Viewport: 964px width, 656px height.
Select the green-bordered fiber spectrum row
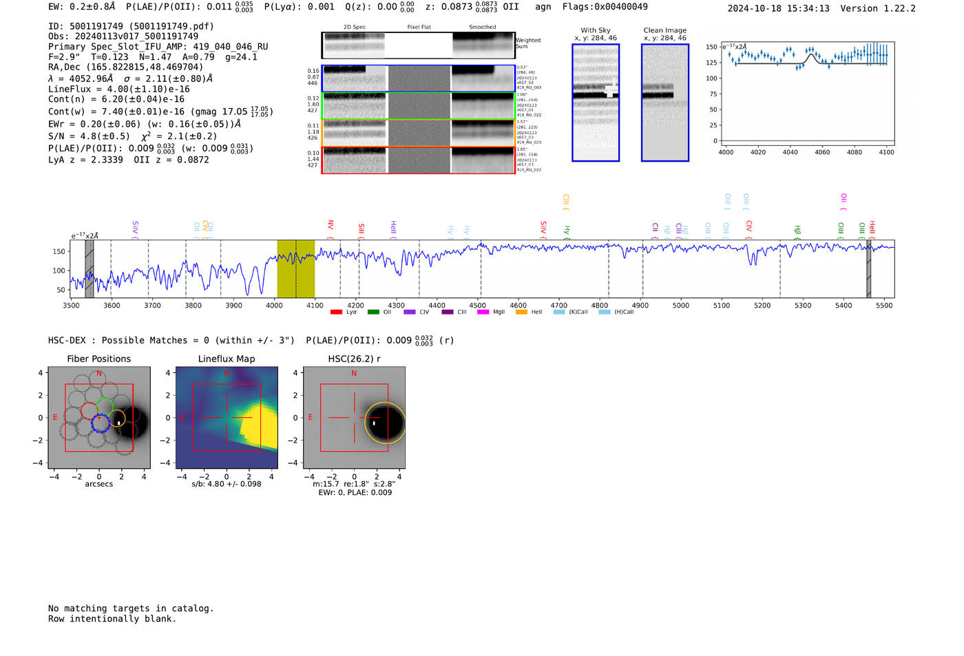418,106
